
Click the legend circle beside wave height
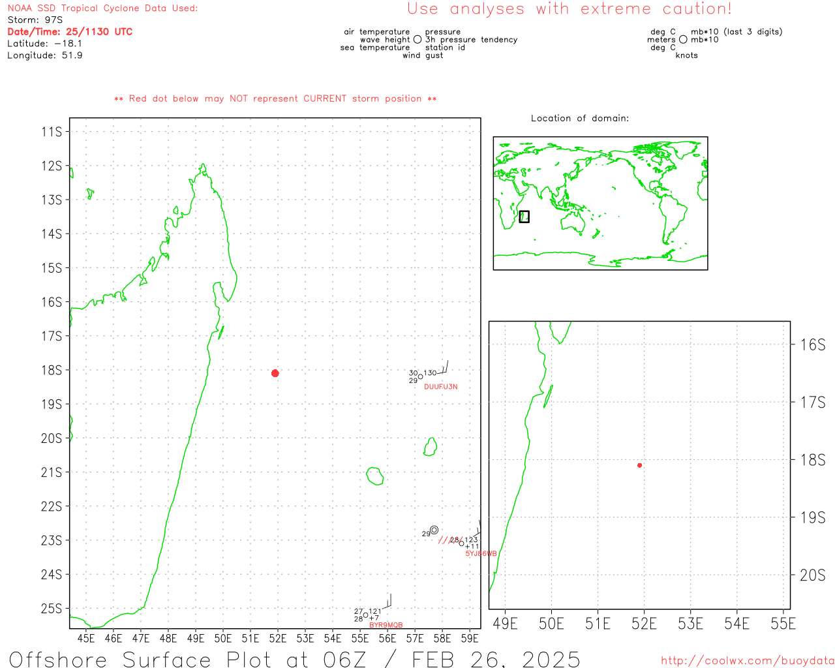[417, 39]
